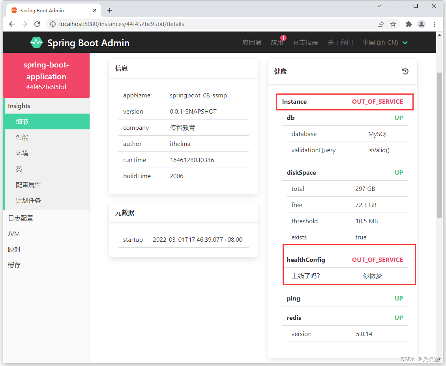Click the 72.3 GB free value

366,205
